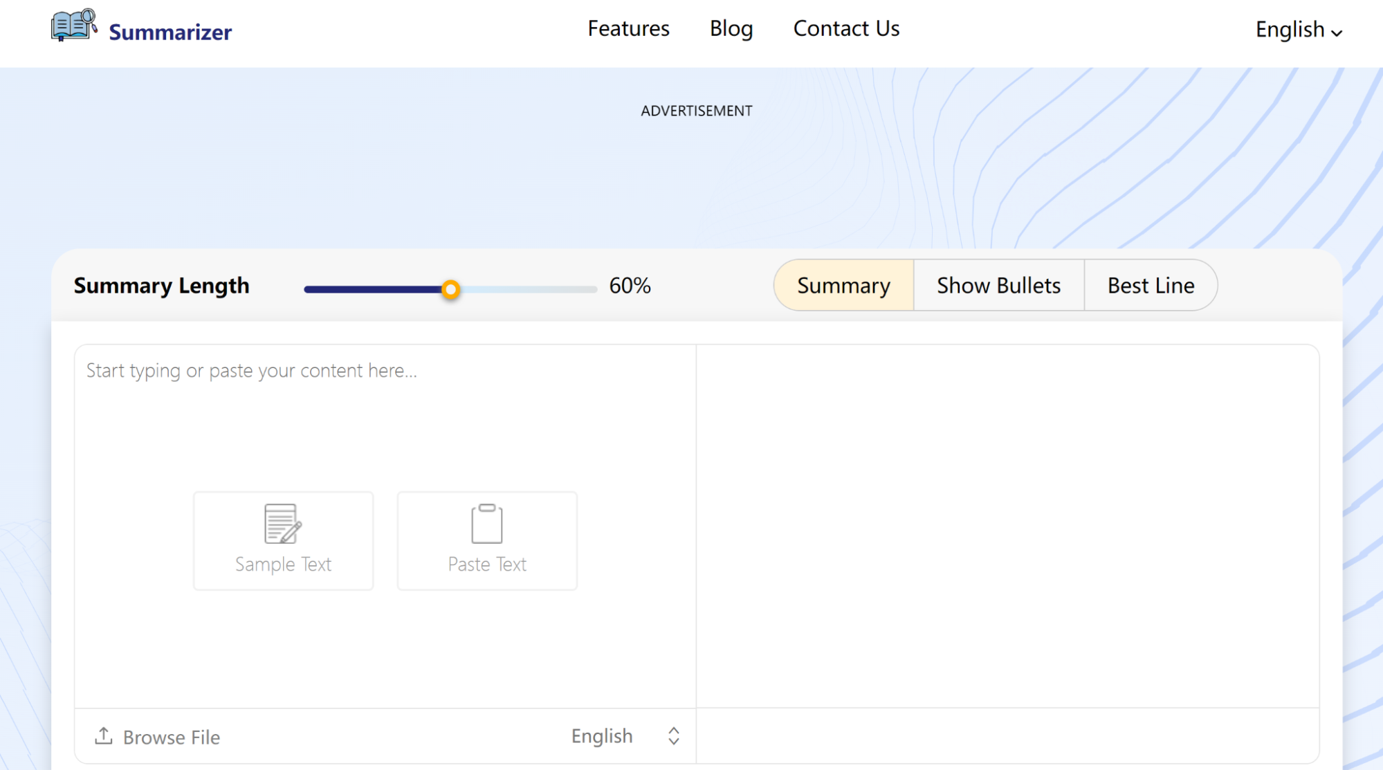The height and width of the screenshot is (770, 1383).
Task: Click the Browse File upload arrow icon
Action: (104, 735)
